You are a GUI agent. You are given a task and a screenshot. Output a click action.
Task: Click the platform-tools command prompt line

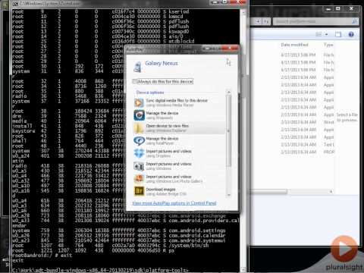tap(100, 270)
